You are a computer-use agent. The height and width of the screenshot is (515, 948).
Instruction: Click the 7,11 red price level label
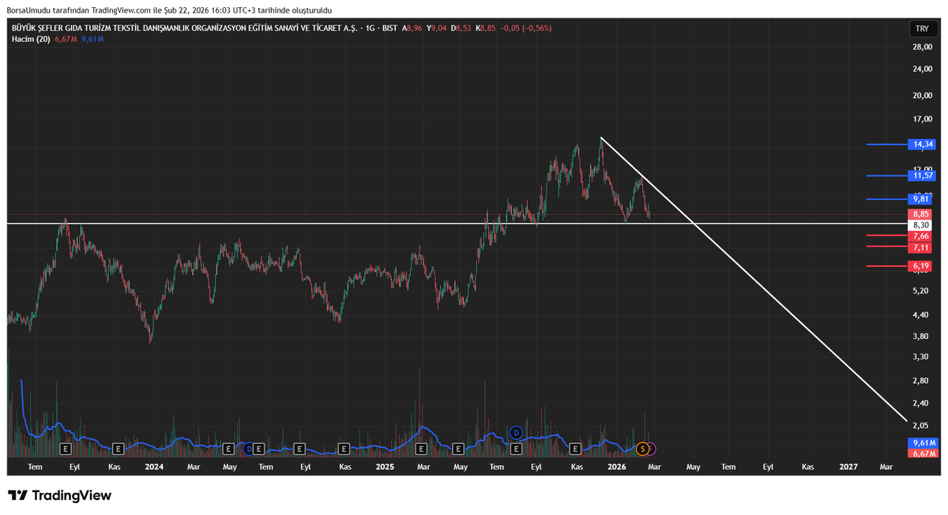[920, 247]
